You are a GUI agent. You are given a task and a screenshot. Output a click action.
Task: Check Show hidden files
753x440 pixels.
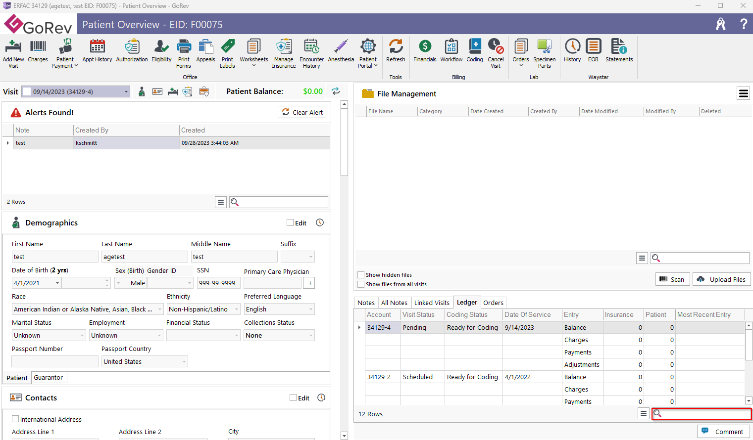point(361,275)
